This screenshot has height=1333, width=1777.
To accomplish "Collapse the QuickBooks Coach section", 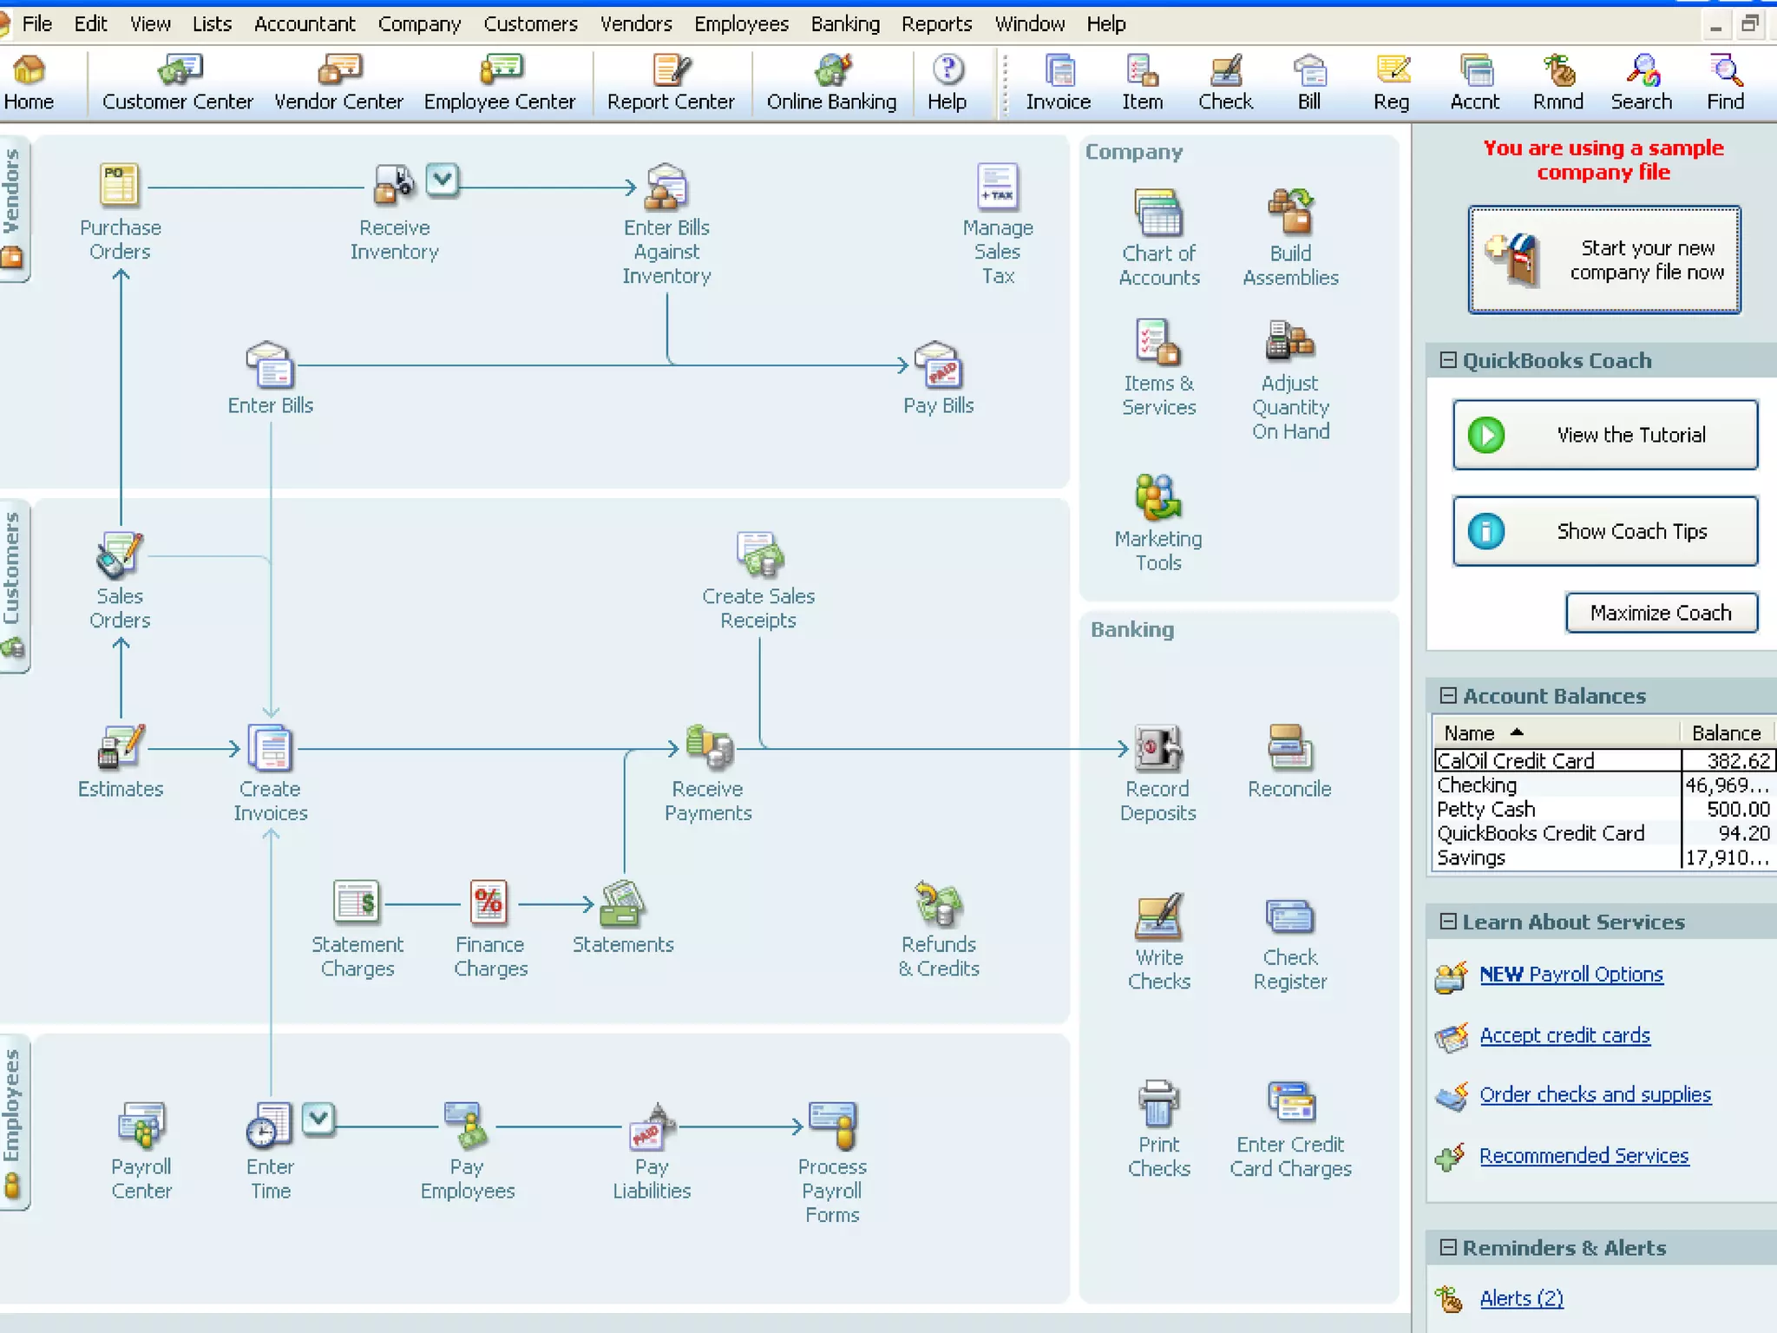I will 1448,360.
